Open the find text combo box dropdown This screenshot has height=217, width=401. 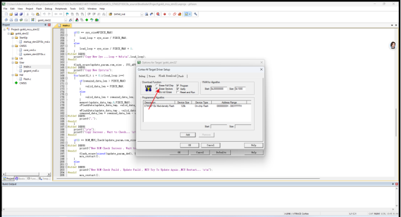pos(142,14)
